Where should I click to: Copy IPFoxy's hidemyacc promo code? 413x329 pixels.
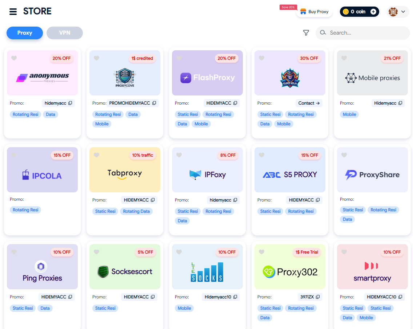pyautogui.click(x=235, y=200)
